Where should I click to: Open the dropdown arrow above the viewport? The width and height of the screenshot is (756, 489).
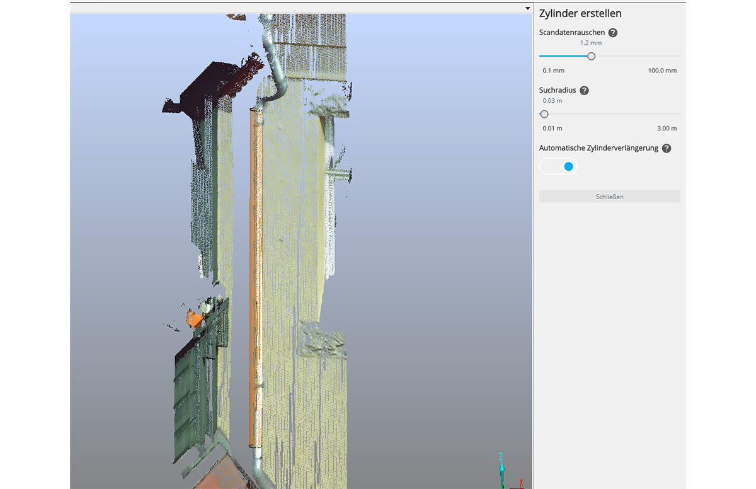(x=527, y=8)
